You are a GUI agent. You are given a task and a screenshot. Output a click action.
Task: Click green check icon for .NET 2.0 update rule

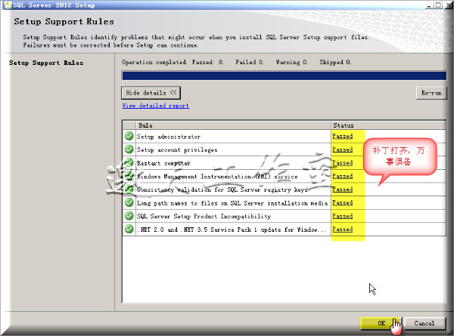tap(129, 229)
